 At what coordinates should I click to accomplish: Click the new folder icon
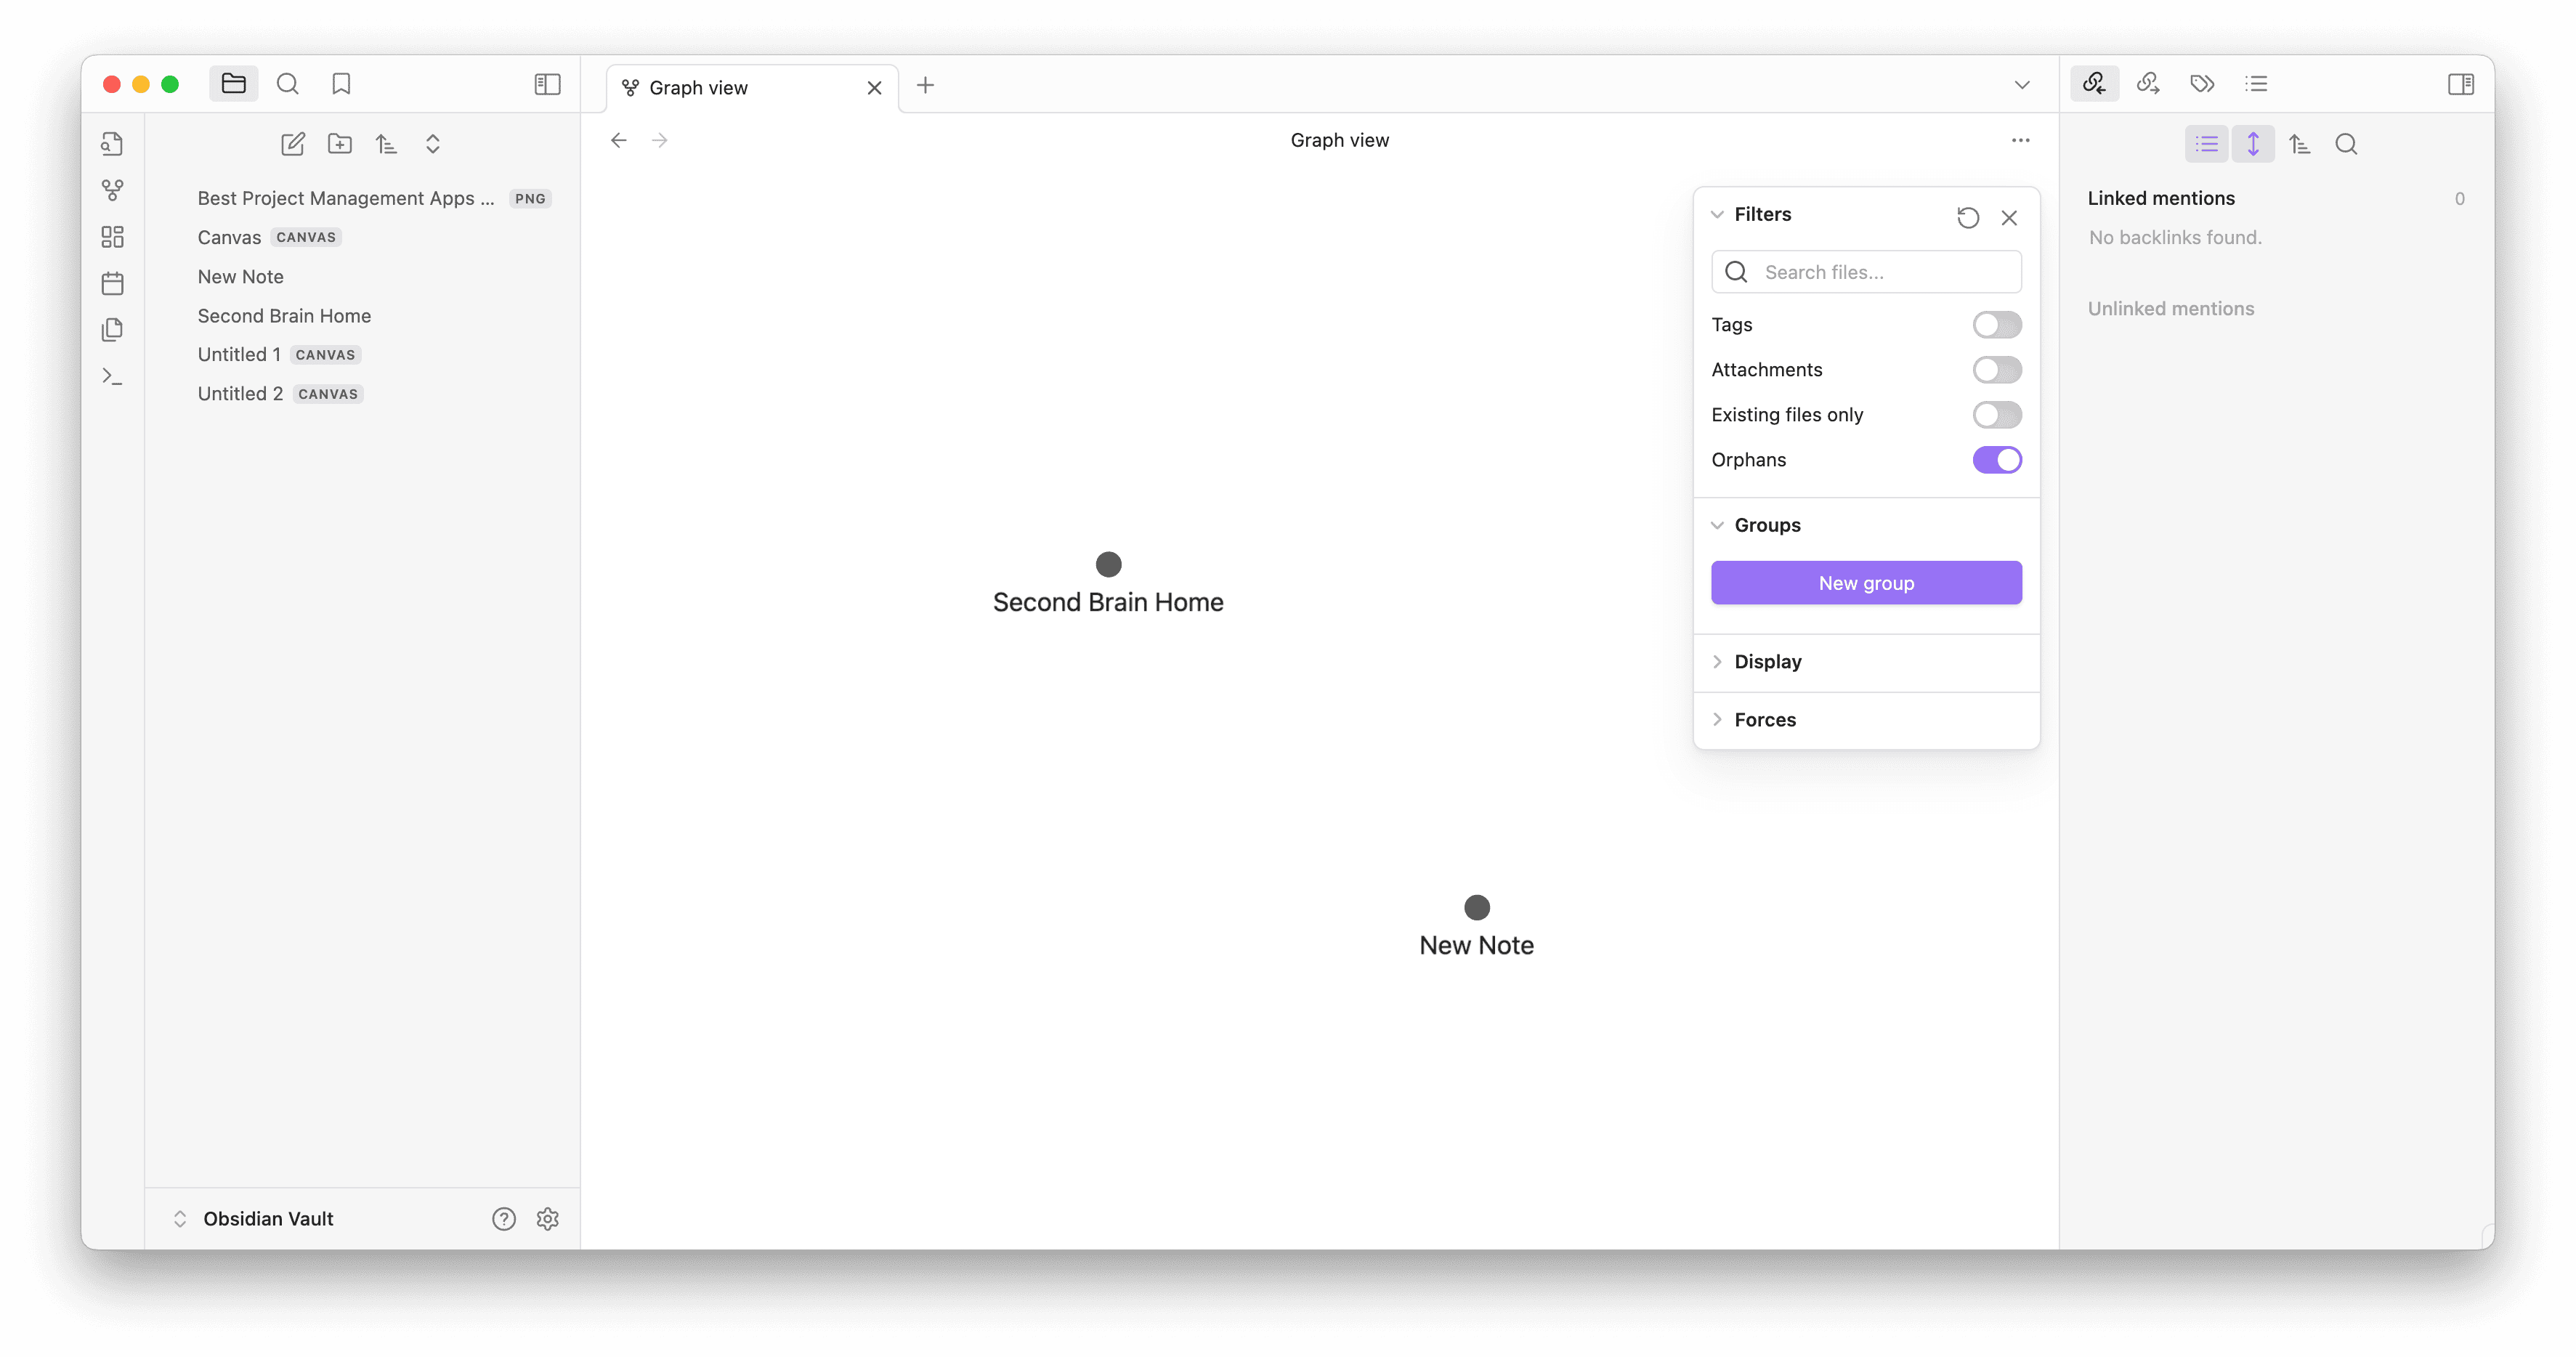[x=340, y=144]
